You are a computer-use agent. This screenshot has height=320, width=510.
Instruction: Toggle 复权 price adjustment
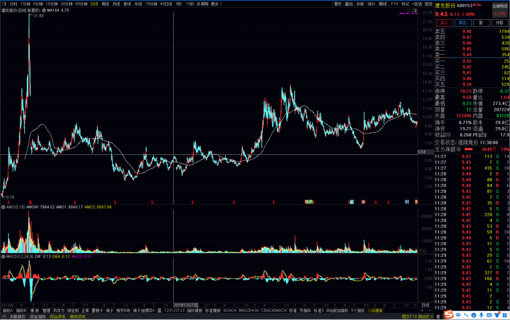point(338,4)
